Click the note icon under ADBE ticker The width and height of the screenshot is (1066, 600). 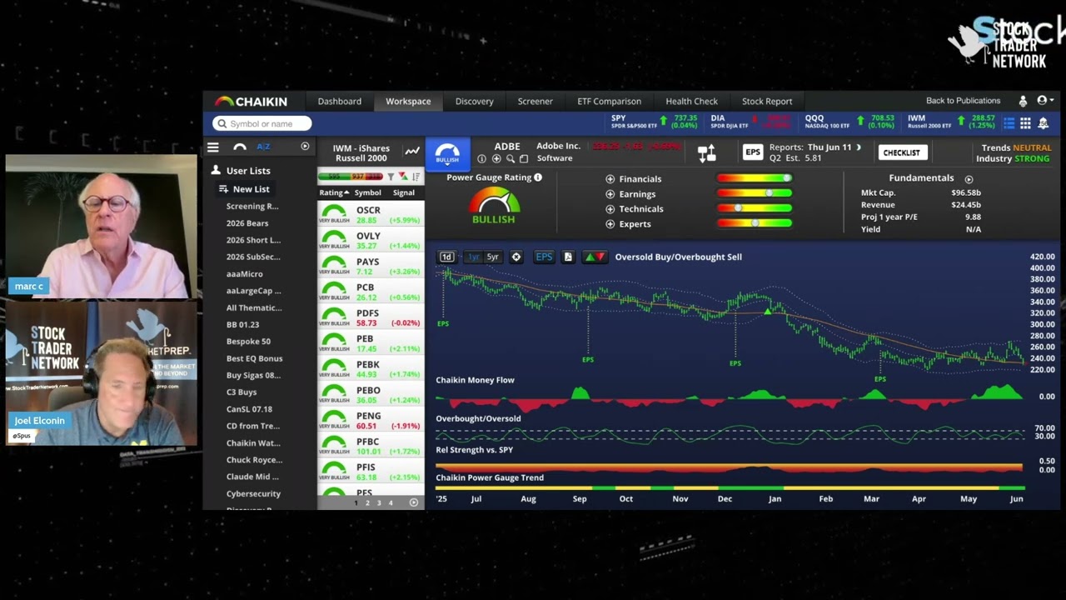[523, 159]
